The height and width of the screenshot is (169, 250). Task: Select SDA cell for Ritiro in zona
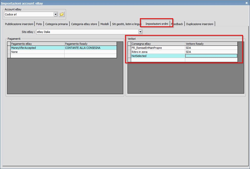(x=211, y=52)
